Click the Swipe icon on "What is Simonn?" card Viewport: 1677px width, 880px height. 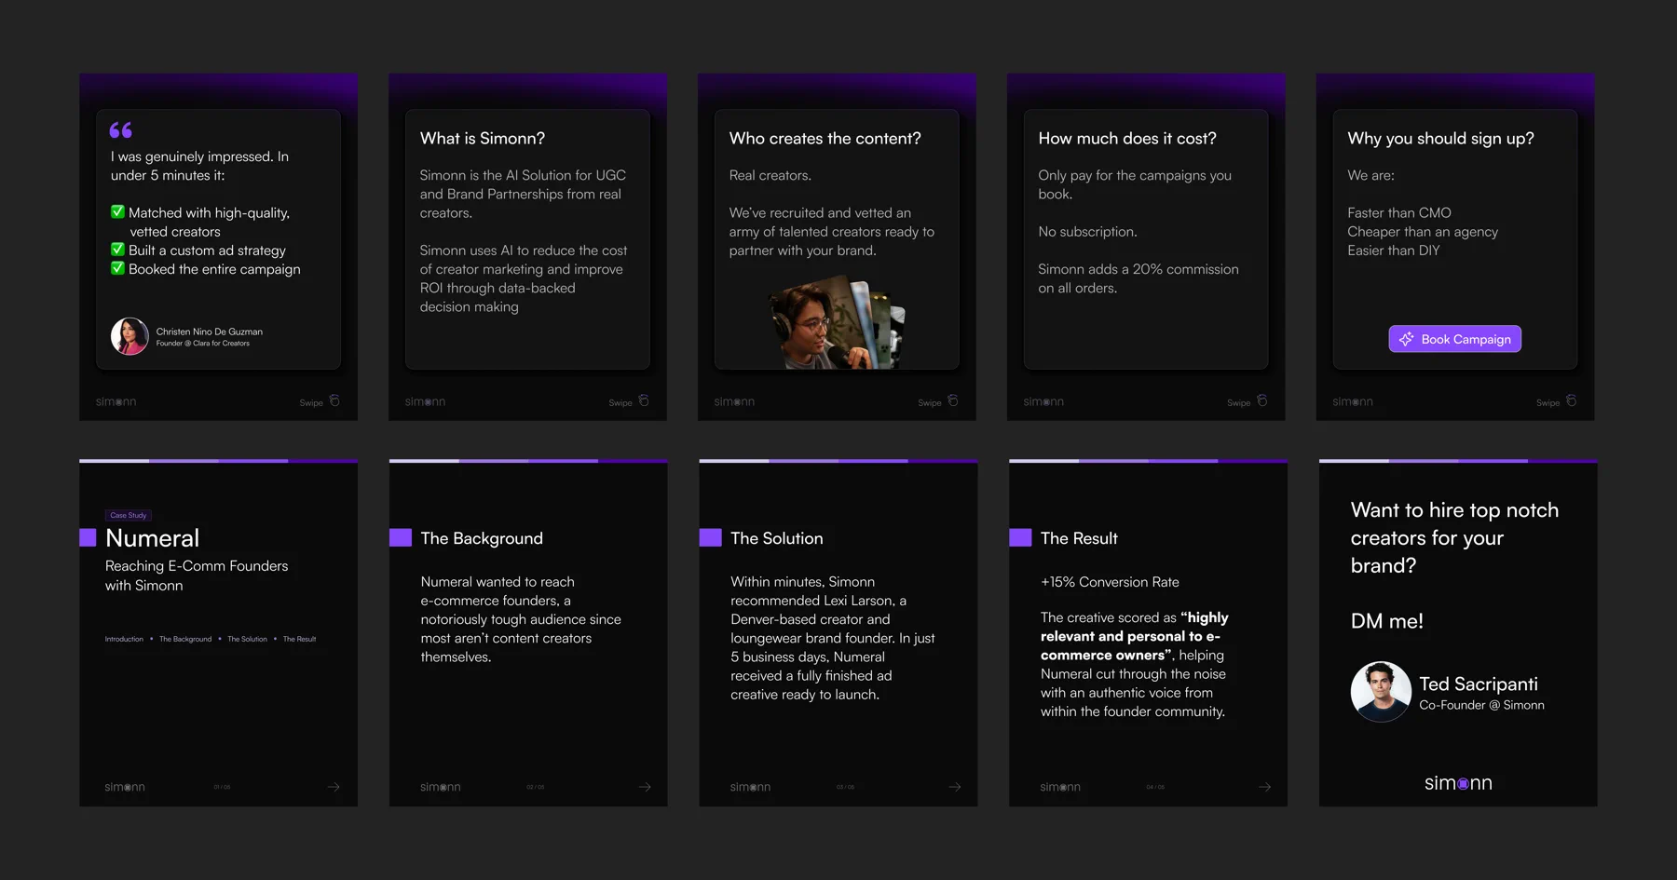click(644, 401)
